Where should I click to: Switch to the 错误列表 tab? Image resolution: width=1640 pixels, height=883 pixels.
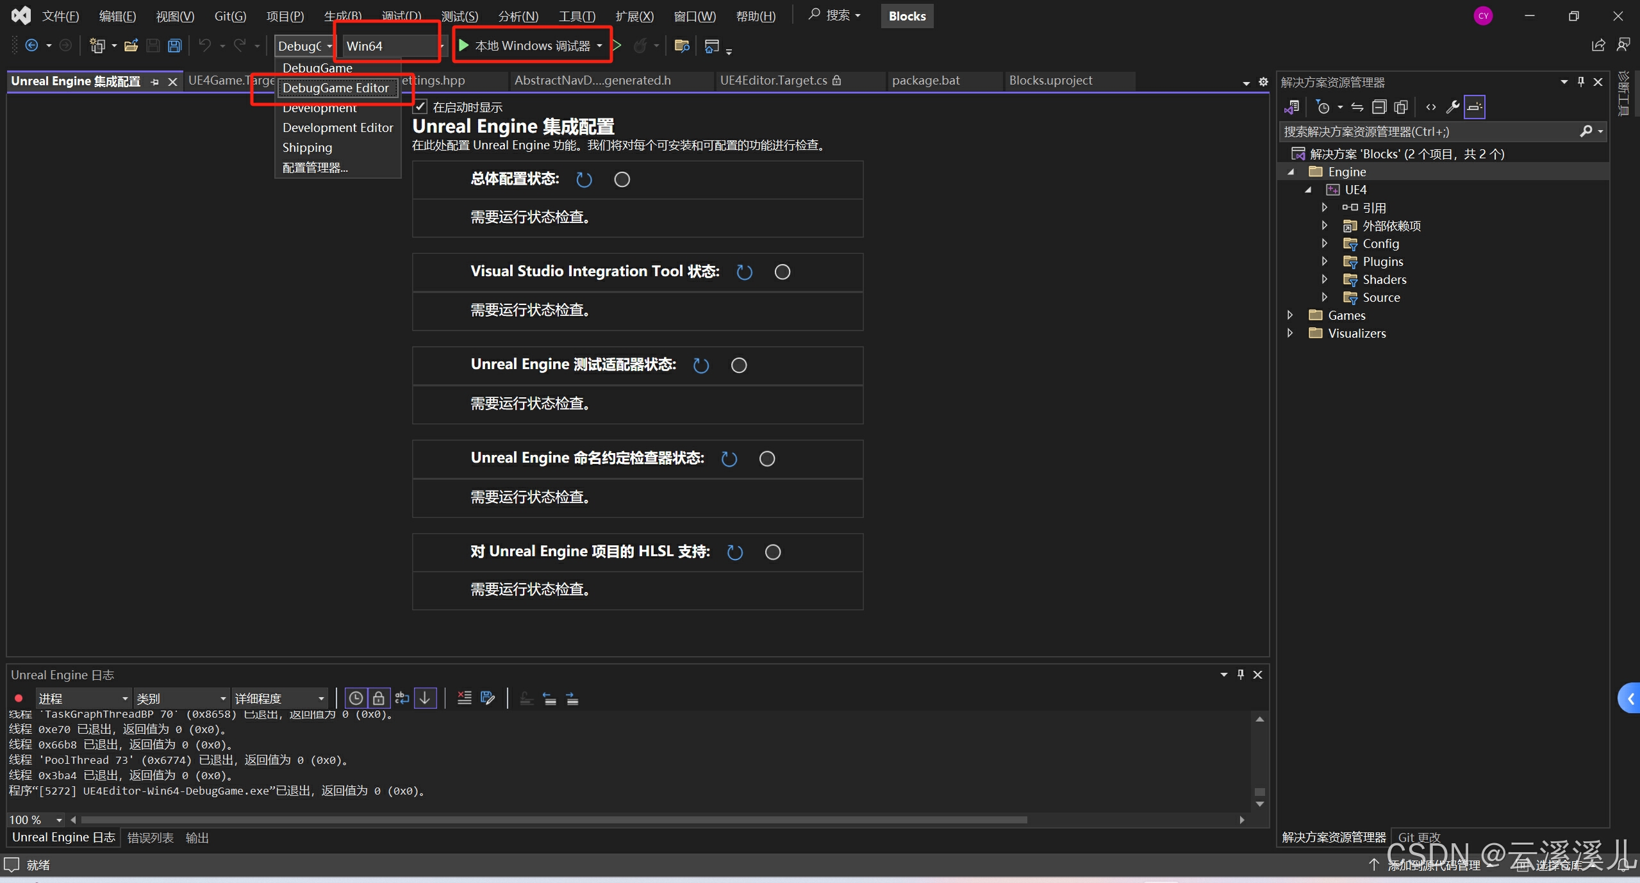point(151,838)
